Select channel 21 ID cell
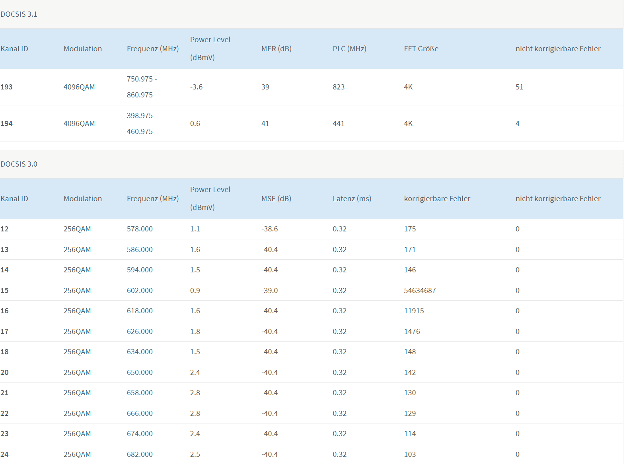 point(4,393)
